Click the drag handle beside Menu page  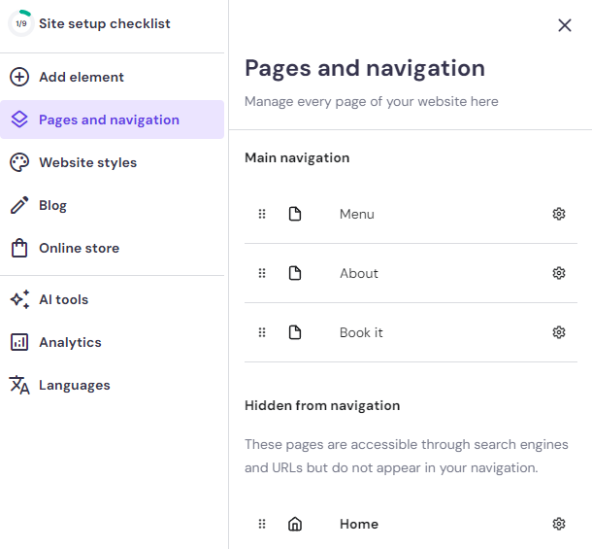(262, 214)
